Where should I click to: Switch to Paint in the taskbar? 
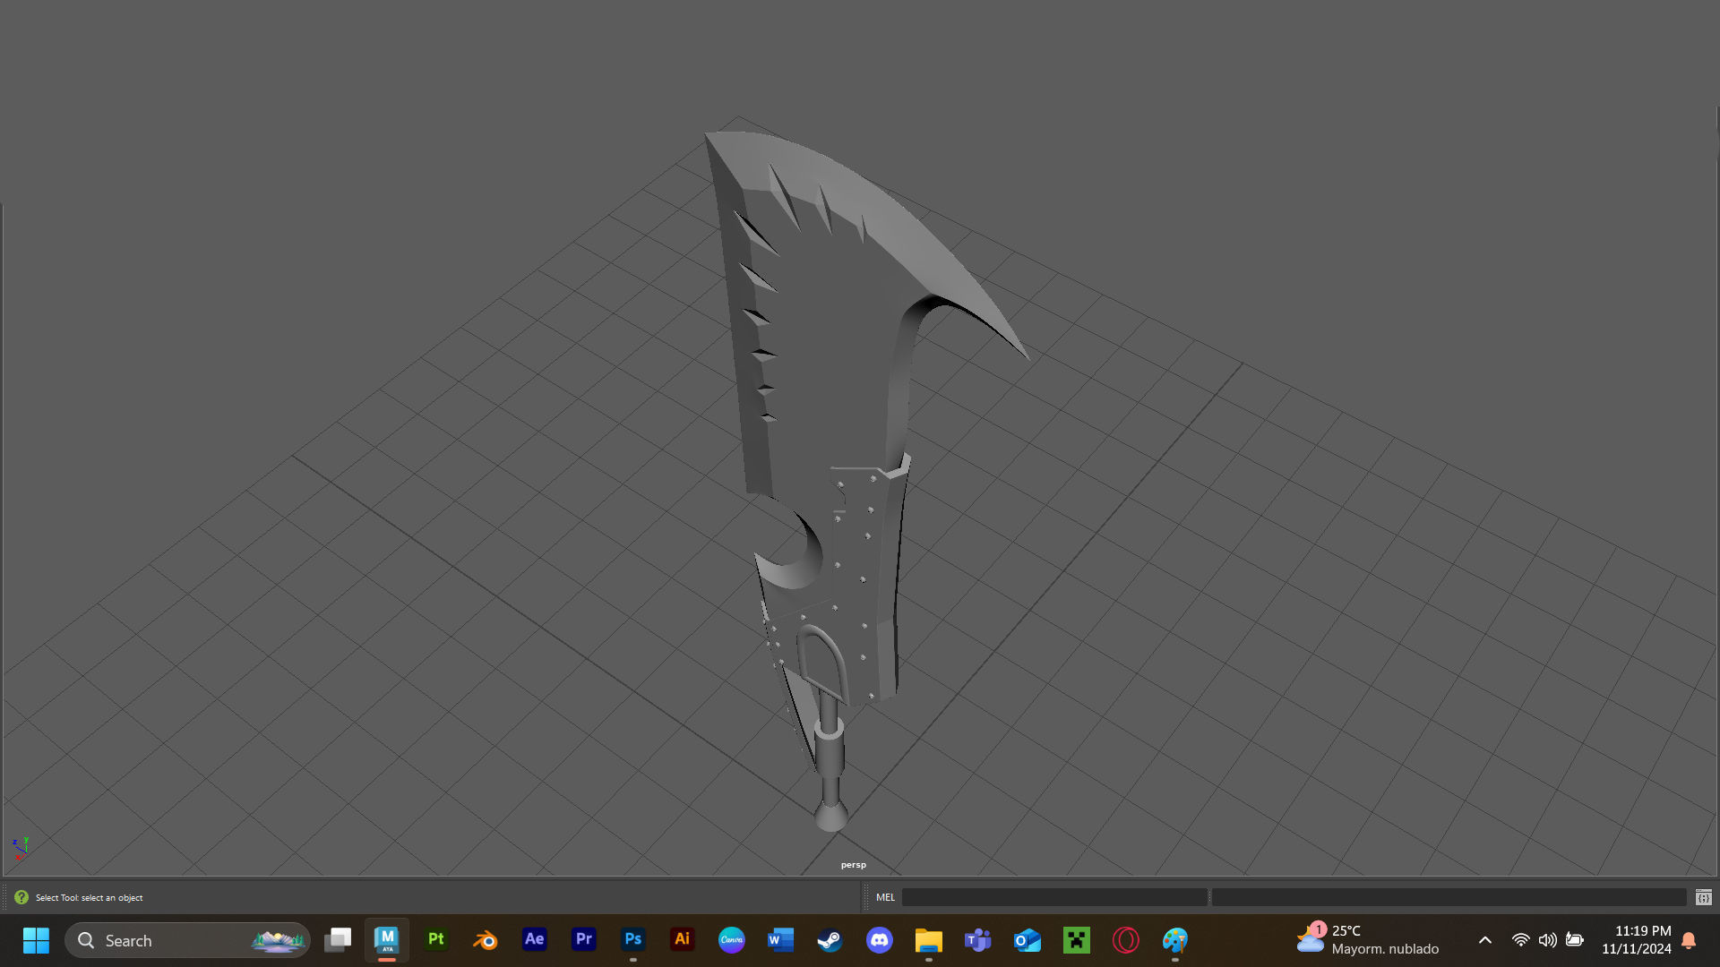(1175, 940)
